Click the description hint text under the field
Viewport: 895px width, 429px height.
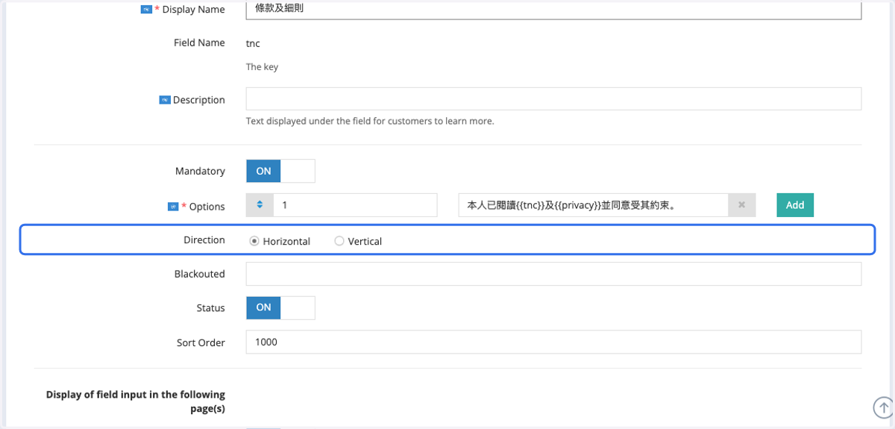point(370,121)
